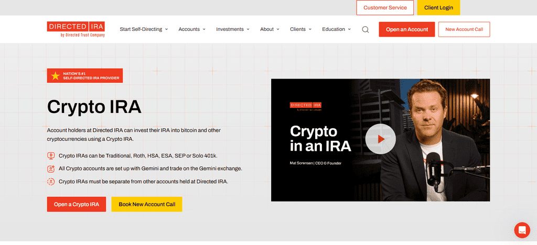
Task: Expand Start Self-Directing menu chevron
Action: click(166, 29)
